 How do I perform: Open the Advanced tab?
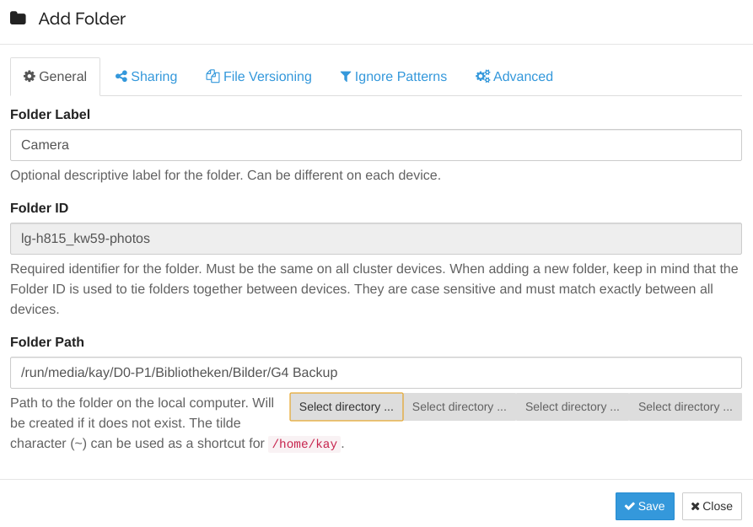point(514,76)
